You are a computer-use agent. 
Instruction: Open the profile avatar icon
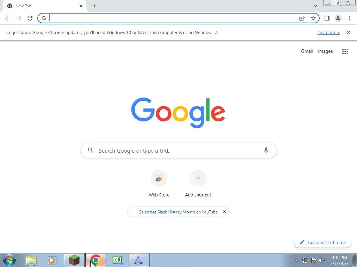click(x=338, y=18)
